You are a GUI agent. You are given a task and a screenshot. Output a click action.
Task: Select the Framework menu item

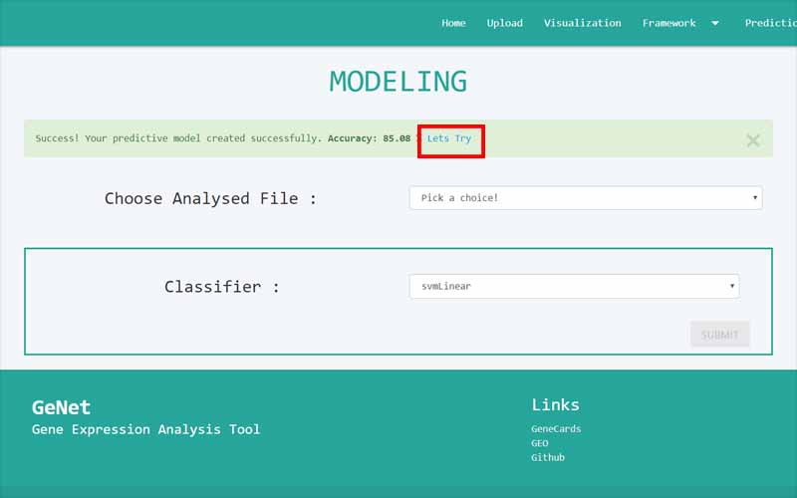[x=668, y=23]
